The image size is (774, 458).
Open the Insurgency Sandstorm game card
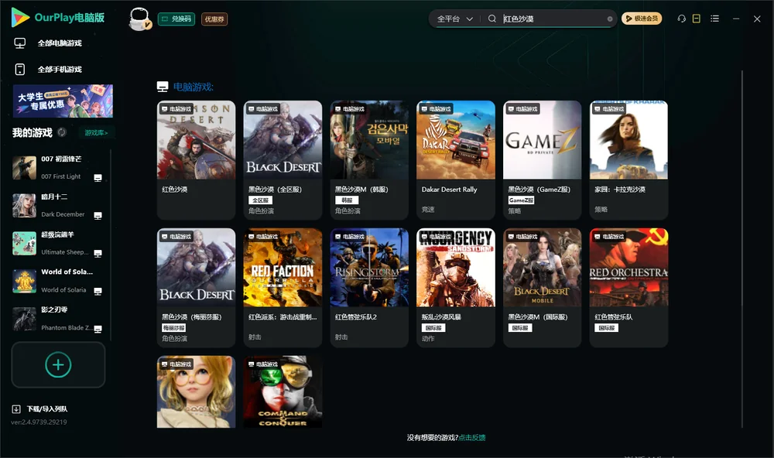456,288
